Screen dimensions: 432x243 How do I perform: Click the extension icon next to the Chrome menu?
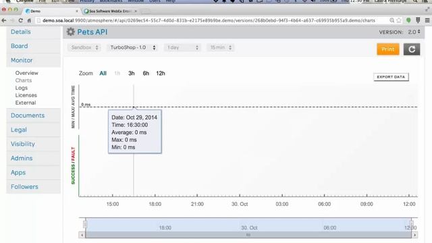pos(418,20)
